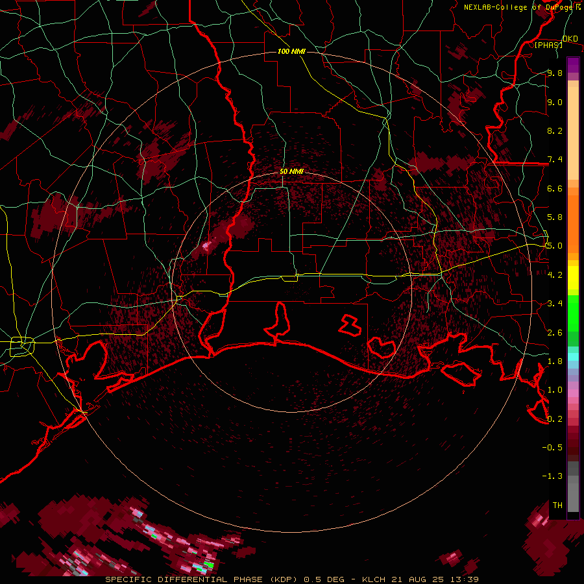Screen dimensions: 584x584
Task: Click the NEXLAB-College of DuPage credit text
Action: [x=520, y=7]
